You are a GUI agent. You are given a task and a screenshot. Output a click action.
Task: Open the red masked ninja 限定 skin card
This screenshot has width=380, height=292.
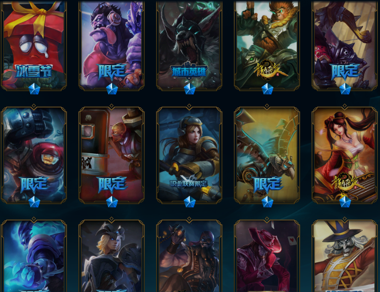coord(112,154)
